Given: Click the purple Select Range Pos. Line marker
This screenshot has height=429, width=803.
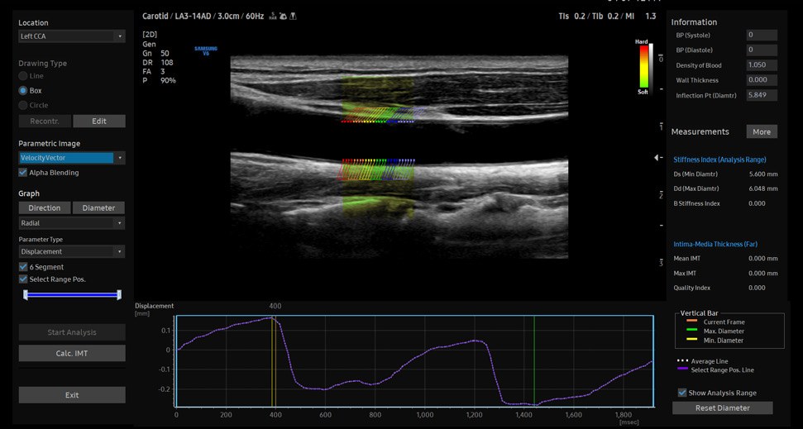Looking at the screenshot, I should click(x=682, y=369).
